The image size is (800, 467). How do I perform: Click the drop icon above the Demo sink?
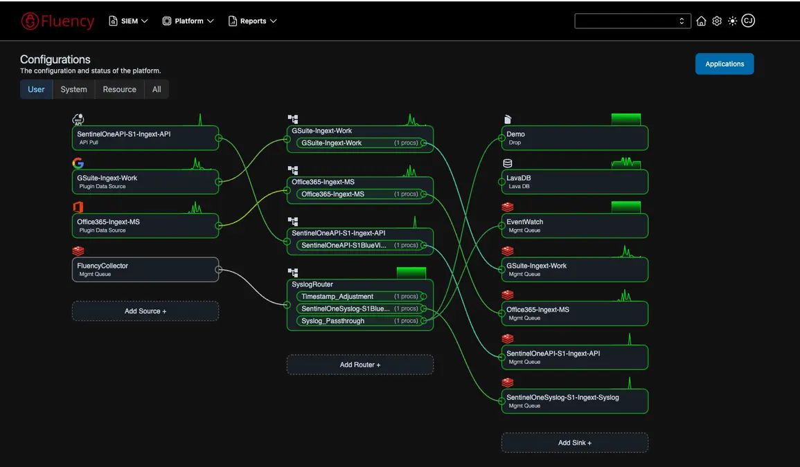pos(508,119)
